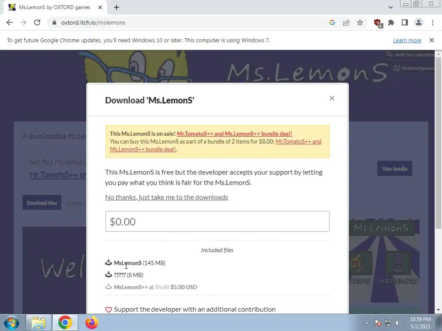Click the Learn more update link
Image resolution: width=442 pixels, height=331 pixels.
click(407, 40)
